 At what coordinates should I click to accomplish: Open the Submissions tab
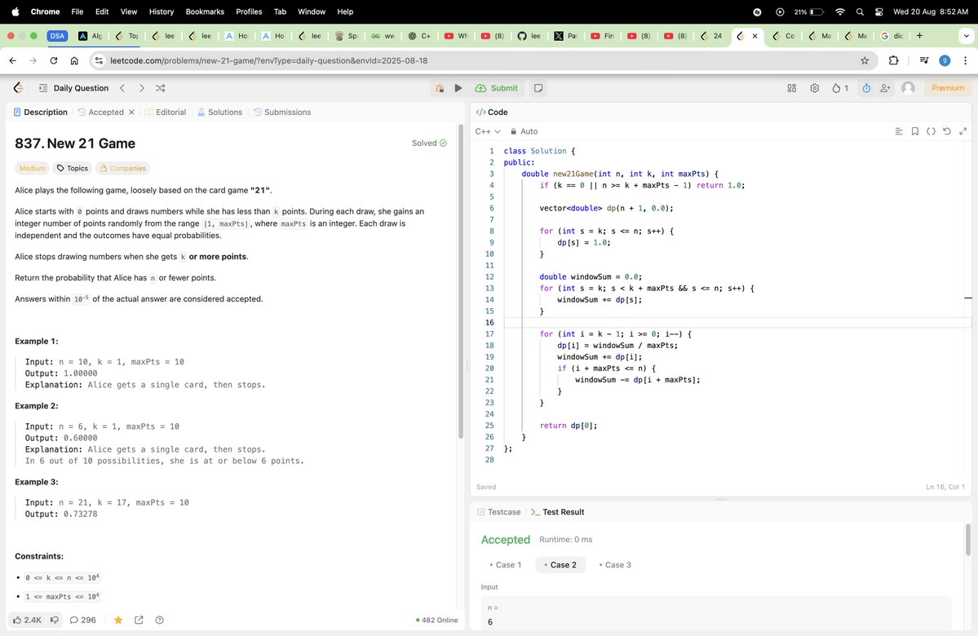(x=282, y=113)
